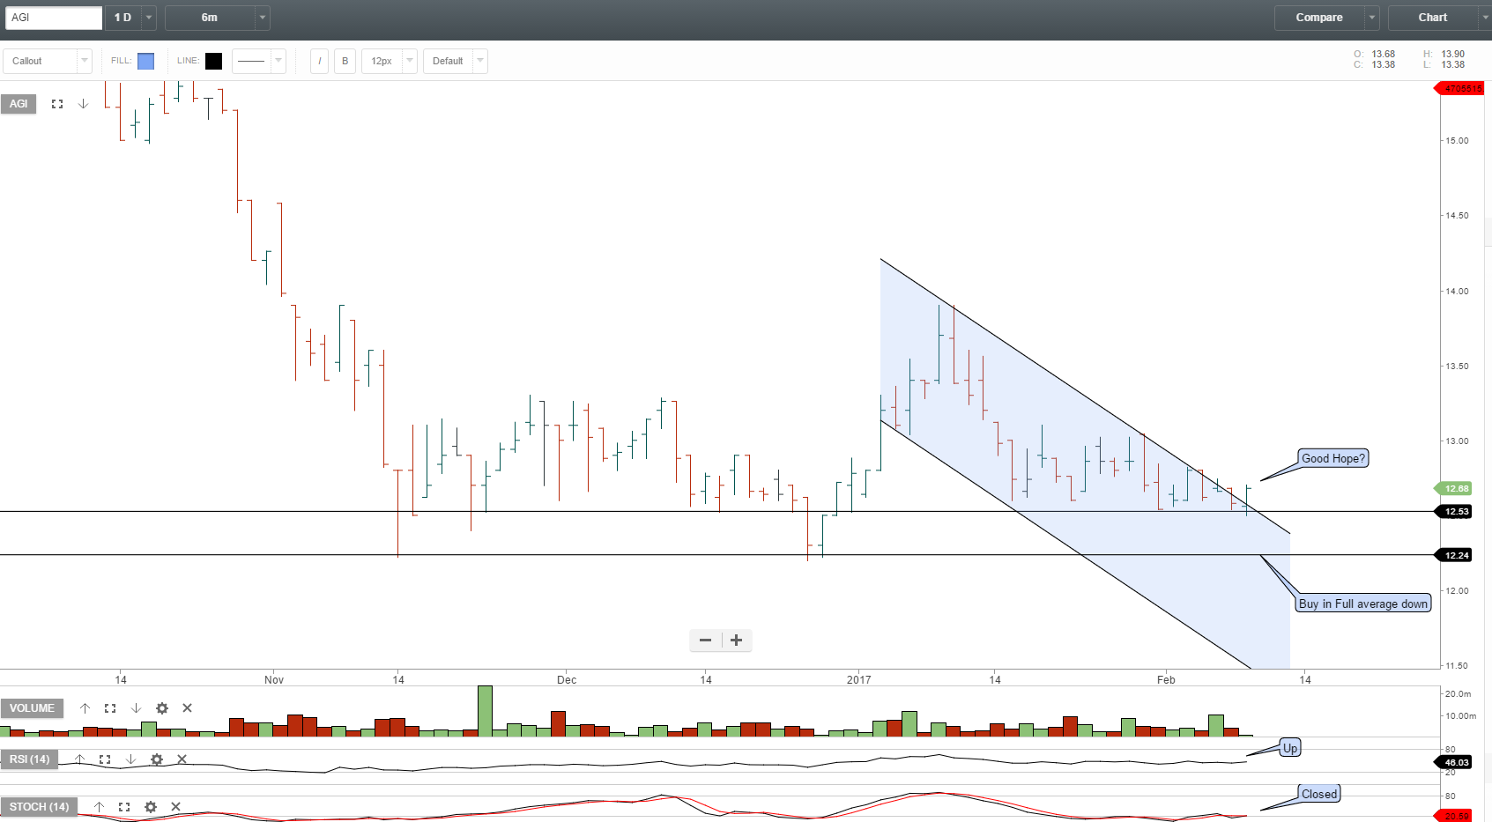Toggle italic text formatting
Screen dimensions: 1492x822
coord(318,61)
